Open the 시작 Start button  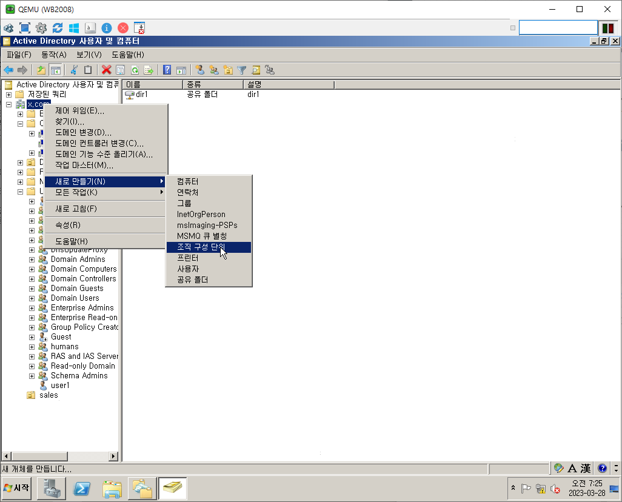(16, 488)
